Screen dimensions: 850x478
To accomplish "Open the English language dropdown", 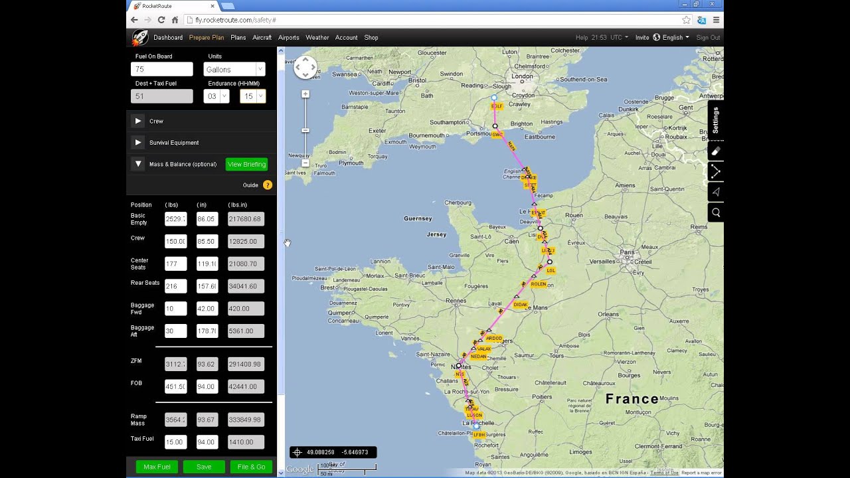I will 671,37.
